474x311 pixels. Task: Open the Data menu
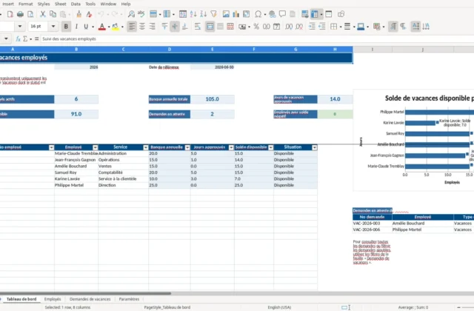point(76,4)
